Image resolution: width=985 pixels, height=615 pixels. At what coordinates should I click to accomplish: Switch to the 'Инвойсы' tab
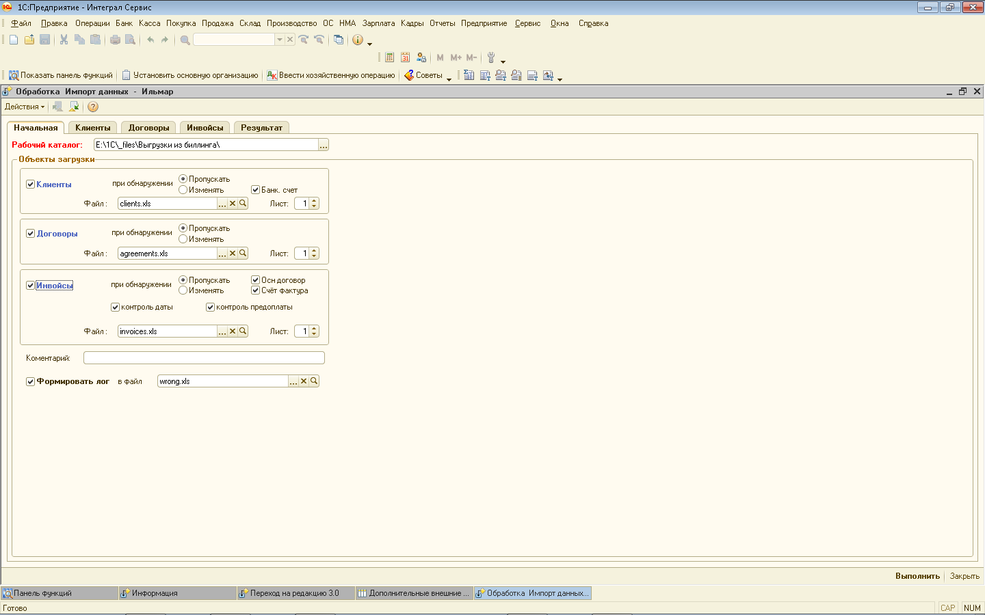coord(205,128)
